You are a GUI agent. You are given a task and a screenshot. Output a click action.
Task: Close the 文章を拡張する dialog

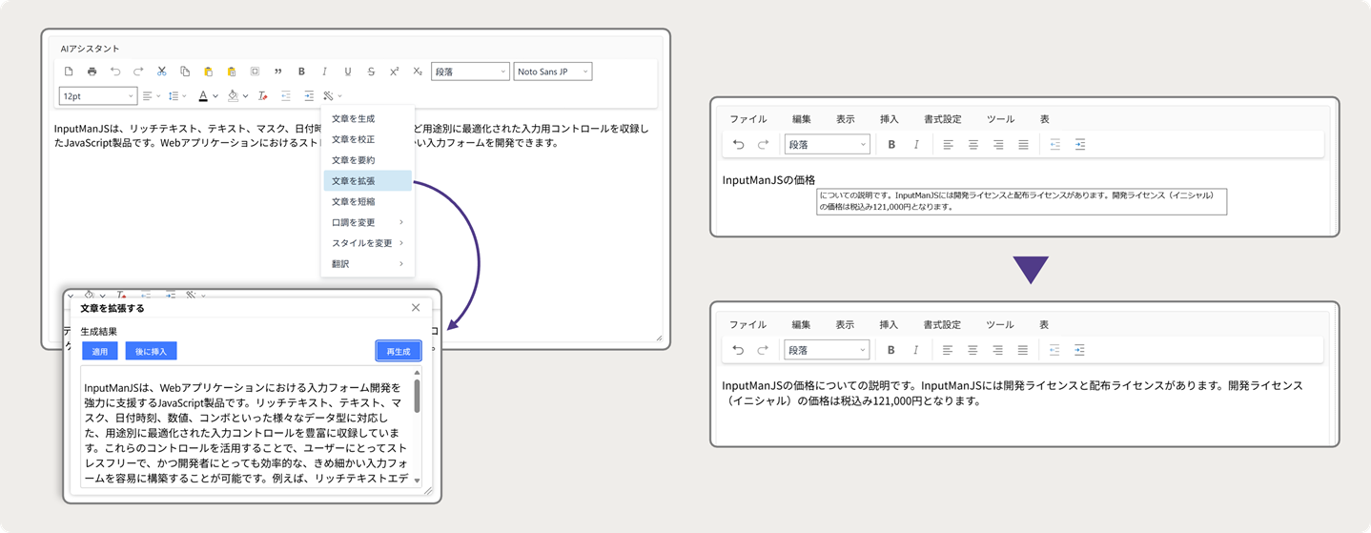[416, 308]
